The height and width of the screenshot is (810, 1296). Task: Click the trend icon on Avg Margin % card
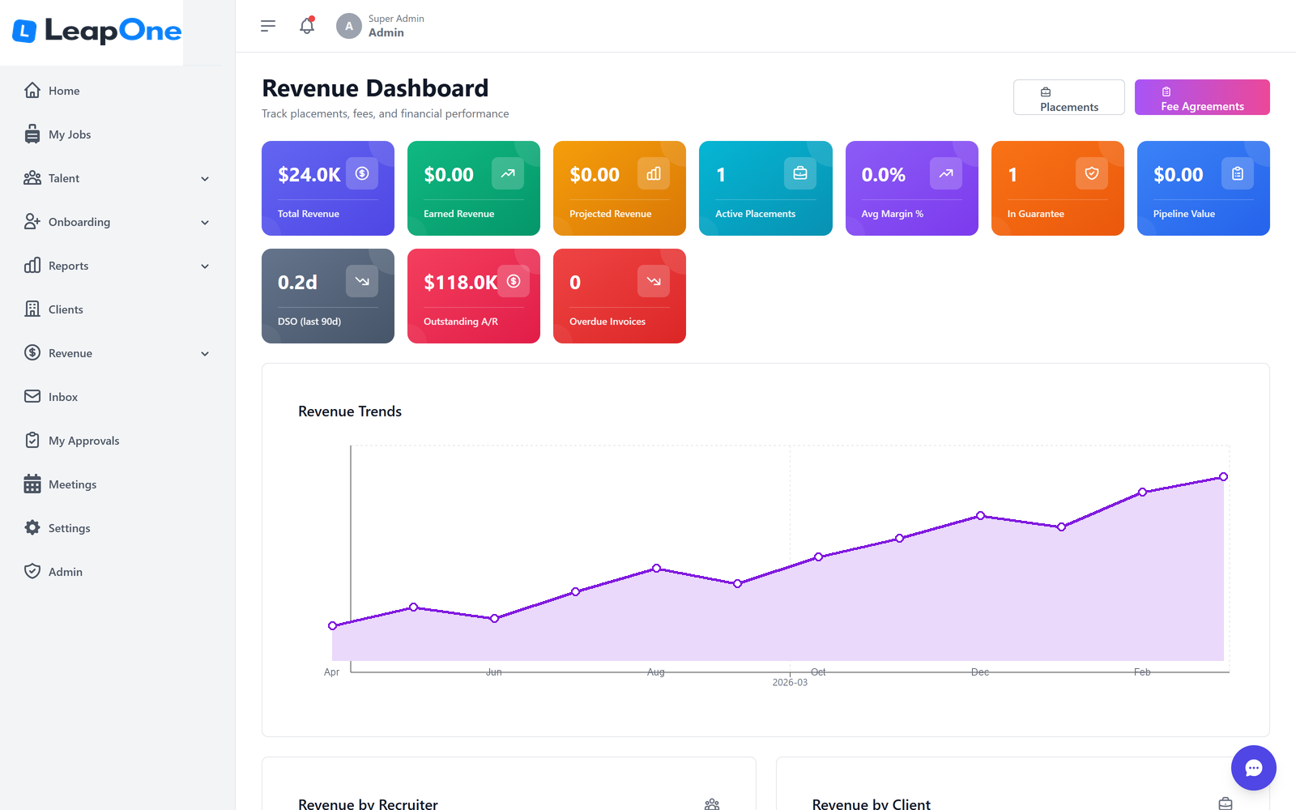pyautogui.click(x=946, y=173)
